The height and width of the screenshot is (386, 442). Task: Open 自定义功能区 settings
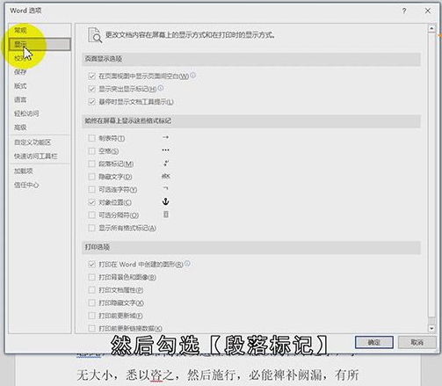[x=33, y=142]
